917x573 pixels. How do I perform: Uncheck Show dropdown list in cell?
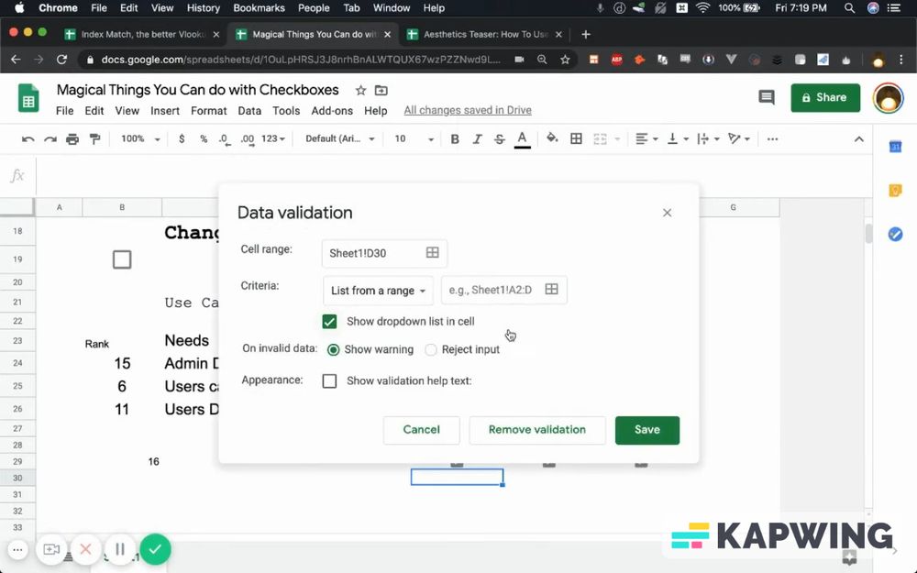click(x=329, y=322)
